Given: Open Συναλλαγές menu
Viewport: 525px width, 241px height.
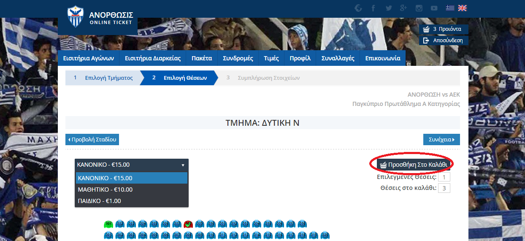Looking at the screenshot, I should (x=338, y=58).
